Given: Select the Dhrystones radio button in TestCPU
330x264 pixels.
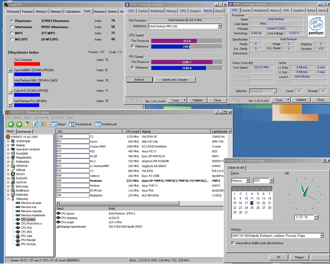Looking at the screenshot, I should [x=12, y=21].
